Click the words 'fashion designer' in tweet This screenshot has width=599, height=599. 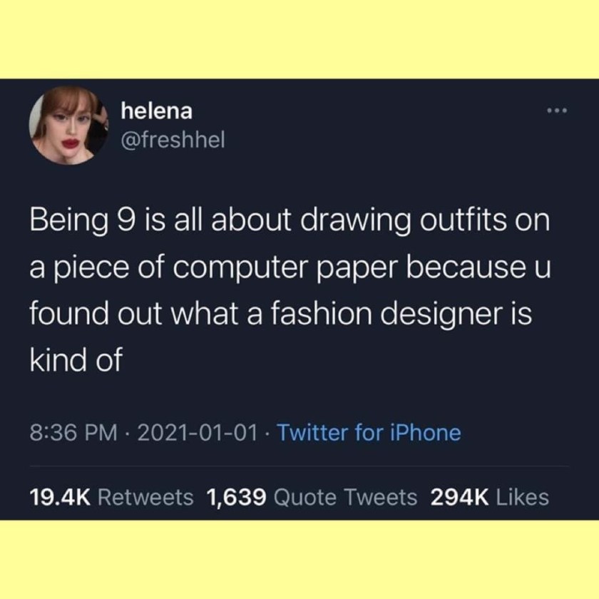tap(401, 314)
